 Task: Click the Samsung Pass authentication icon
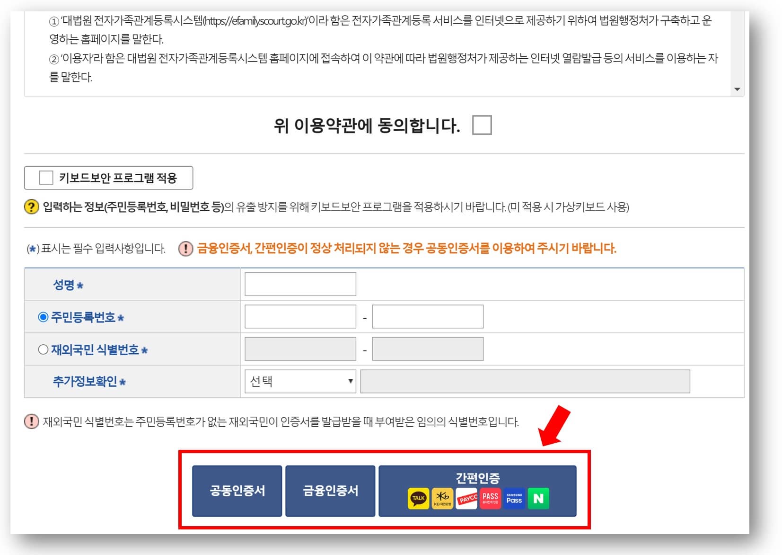514,498
